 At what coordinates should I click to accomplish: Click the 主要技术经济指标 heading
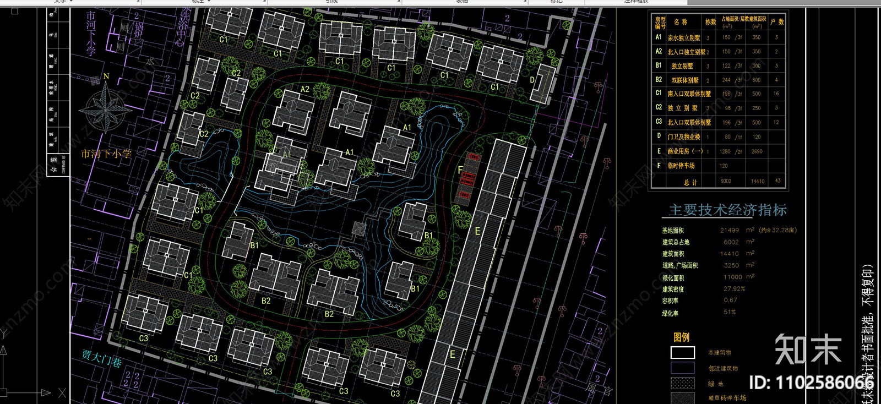(x=727, y=210)
